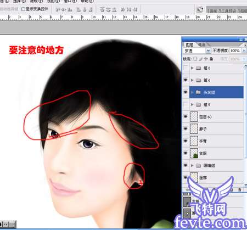Switch to the 图层 tab
The image size is (247, 230).
coord(189,44)
